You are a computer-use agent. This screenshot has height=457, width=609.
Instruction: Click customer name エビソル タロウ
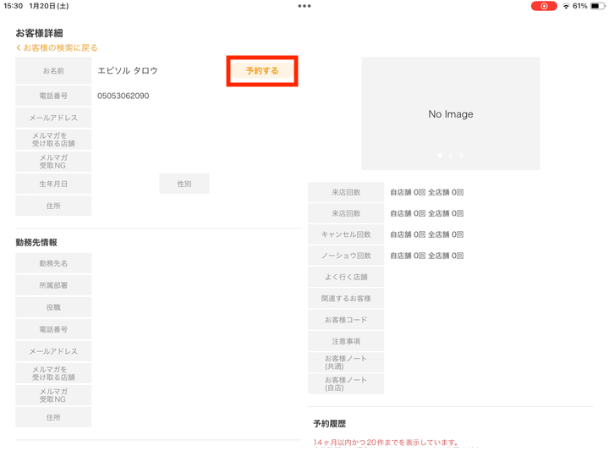(128, 71)
